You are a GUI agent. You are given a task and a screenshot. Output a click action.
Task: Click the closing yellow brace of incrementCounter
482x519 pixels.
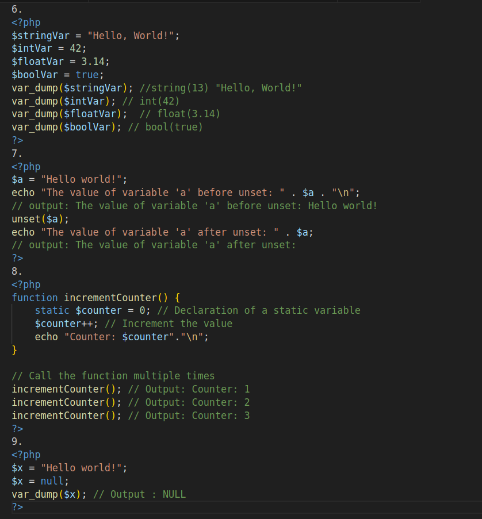click(14, 350)
